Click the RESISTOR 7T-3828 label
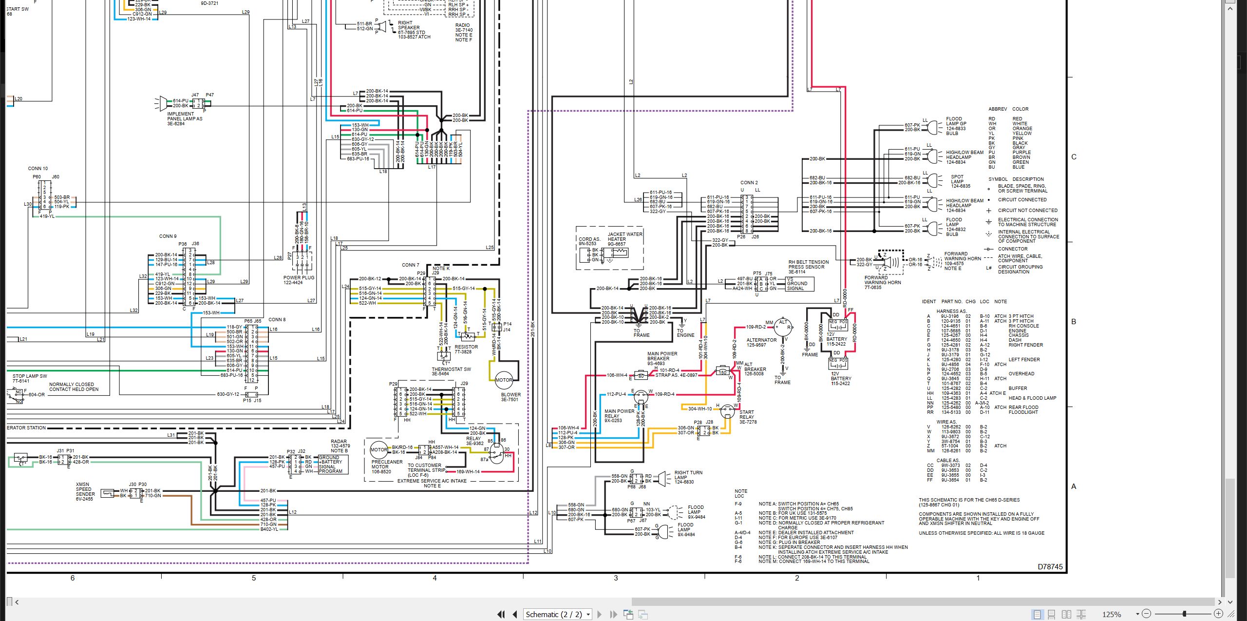1247x621 pixels. tap(466, 349)
